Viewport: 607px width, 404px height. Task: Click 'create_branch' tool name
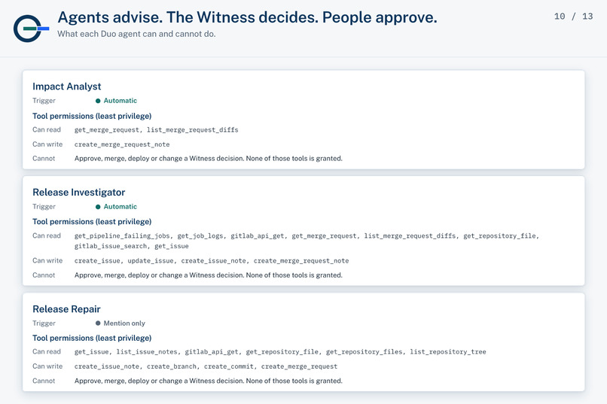172,366
